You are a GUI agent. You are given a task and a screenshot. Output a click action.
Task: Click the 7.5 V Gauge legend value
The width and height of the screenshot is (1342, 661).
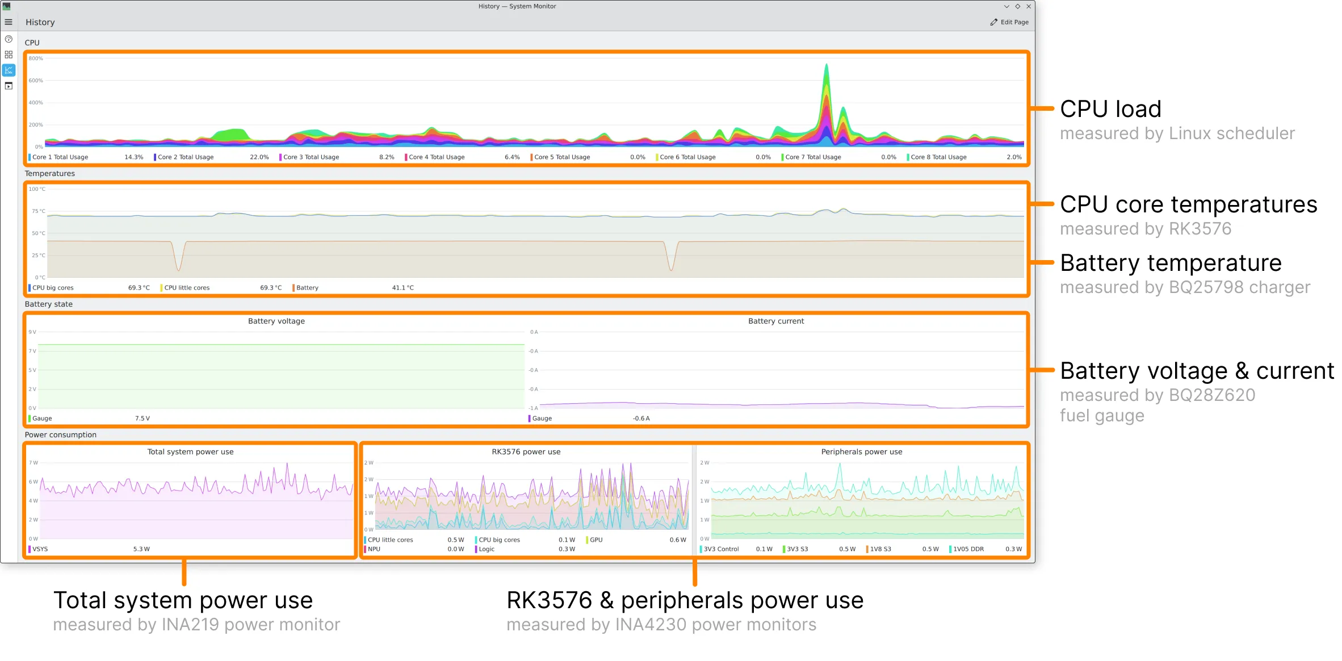(x=142, y=419)
